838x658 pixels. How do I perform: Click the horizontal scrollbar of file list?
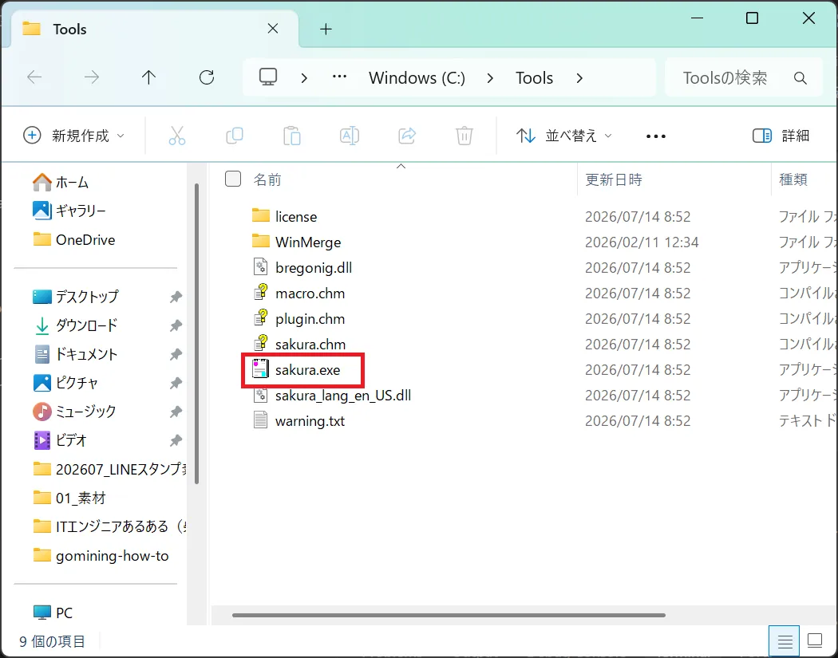(x=449, y=615)
